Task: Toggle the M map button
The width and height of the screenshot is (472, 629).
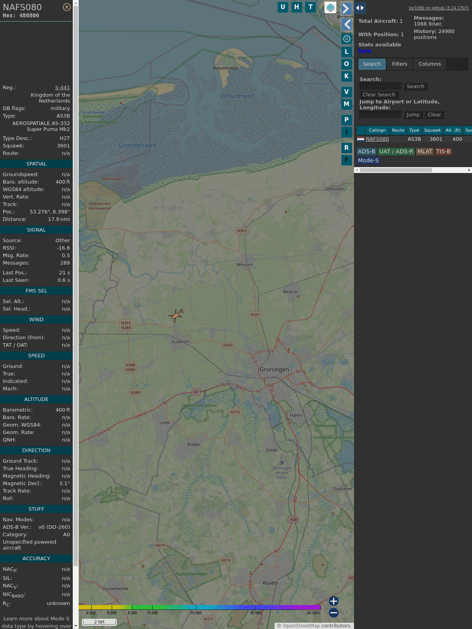Action: 347,104
